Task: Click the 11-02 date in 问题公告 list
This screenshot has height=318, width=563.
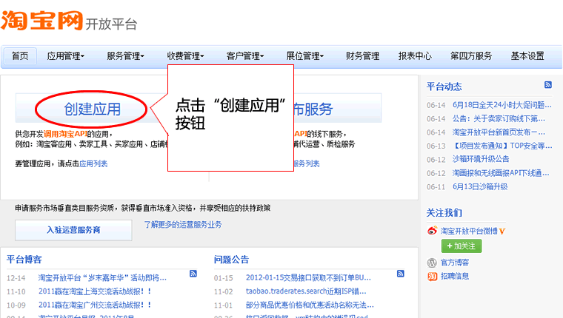Action: coord(223,292)
